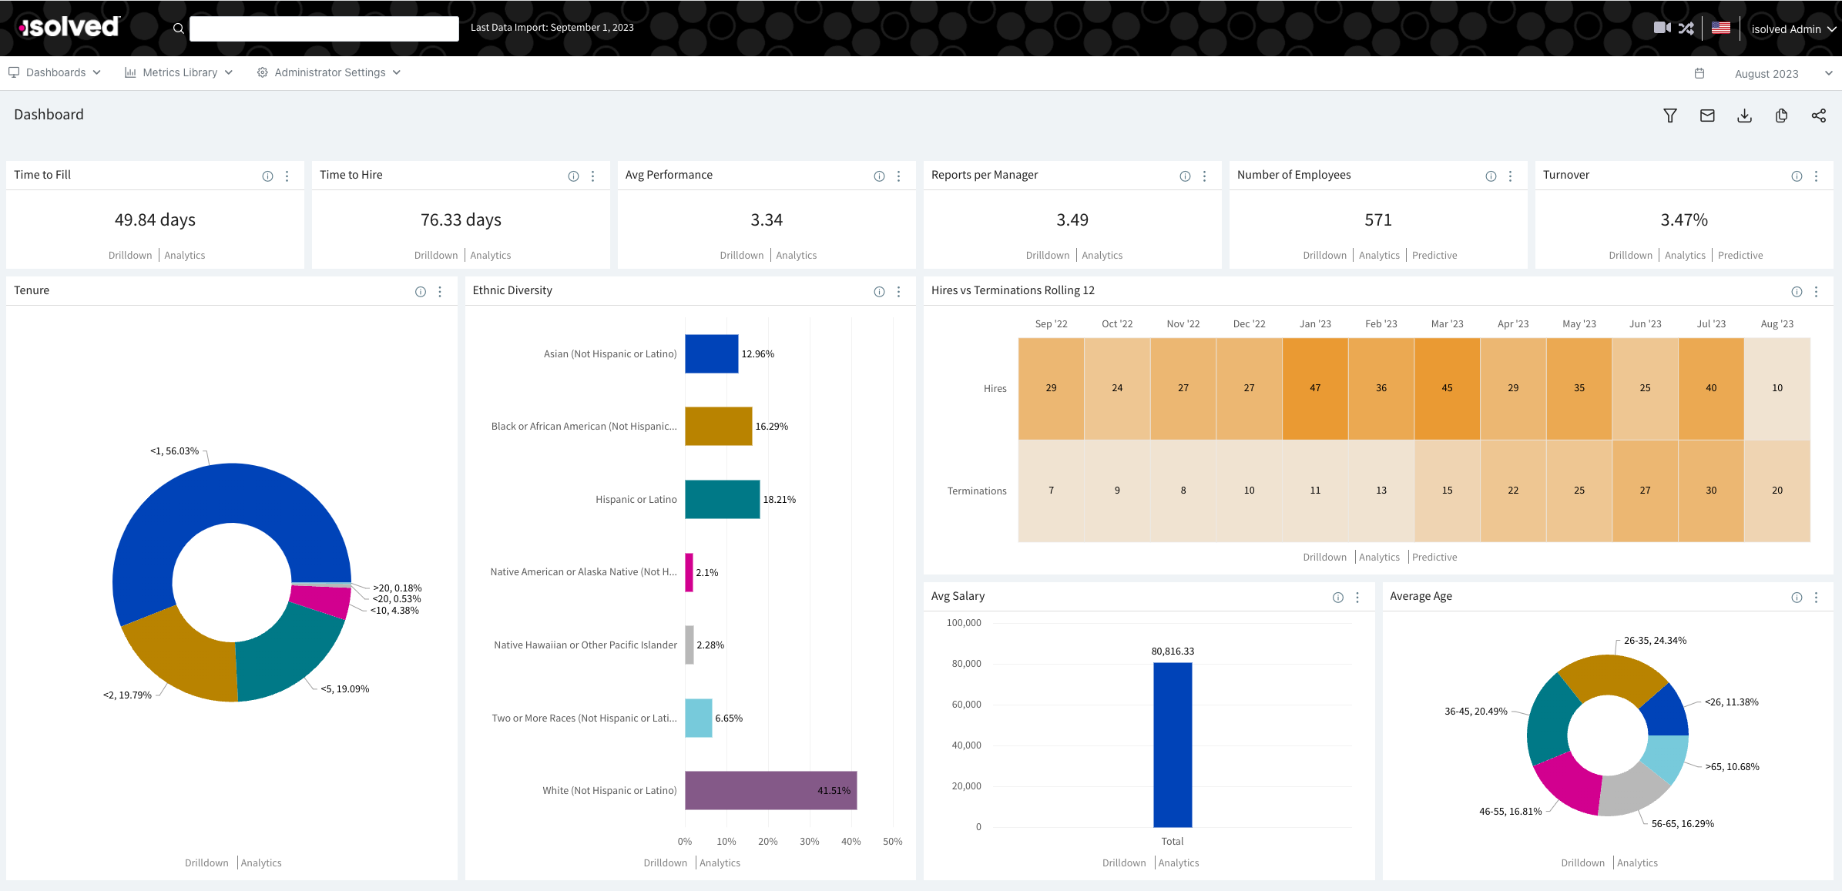Open Analytics for Ethnic Diversity
This screenshot has width=1842, height=891.
720,863
